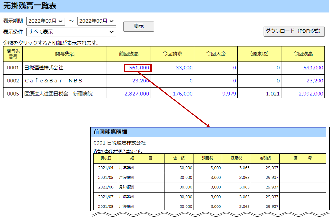
Task: Open the 176,000 current billing link
Action: [x=182, y=94]
